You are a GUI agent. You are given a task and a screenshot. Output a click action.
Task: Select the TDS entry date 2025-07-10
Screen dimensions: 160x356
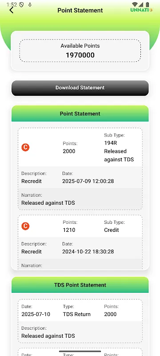(x=36, y=314)
